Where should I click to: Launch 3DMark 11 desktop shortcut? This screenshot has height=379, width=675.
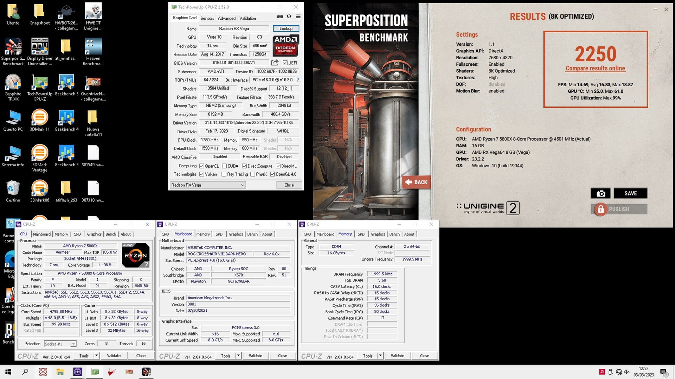(40, 120)
